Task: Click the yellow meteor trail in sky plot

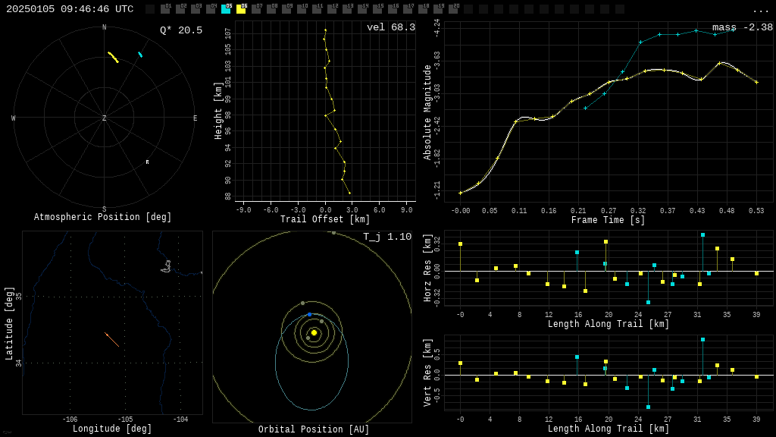Action: pyautogui.click(x=113, y=57)
